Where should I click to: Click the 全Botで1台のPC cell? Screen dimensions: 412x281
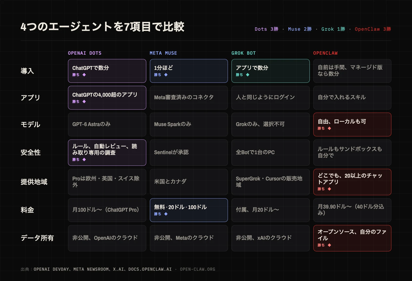click(x=271, y=153)
